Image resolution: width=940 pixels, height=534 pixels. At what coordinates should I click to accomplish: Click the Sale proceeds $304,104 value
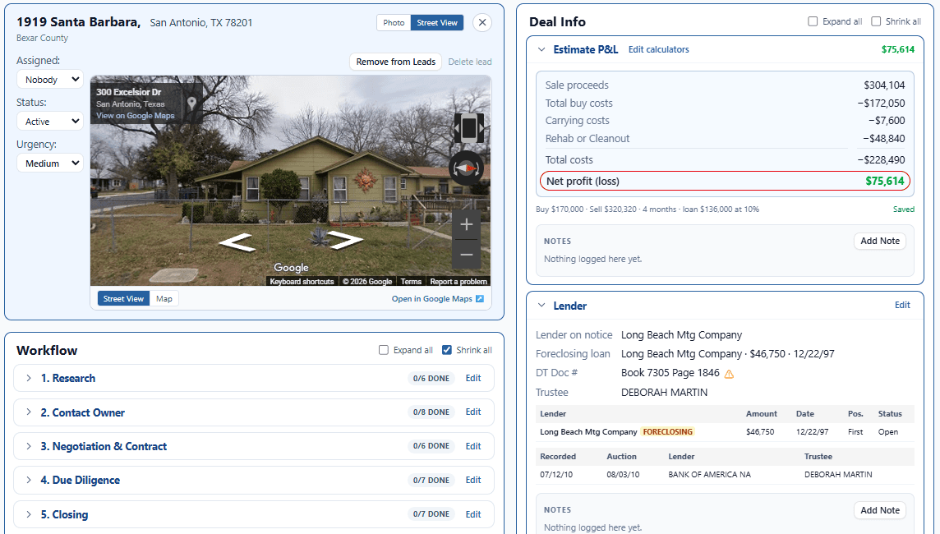[884, 85]
